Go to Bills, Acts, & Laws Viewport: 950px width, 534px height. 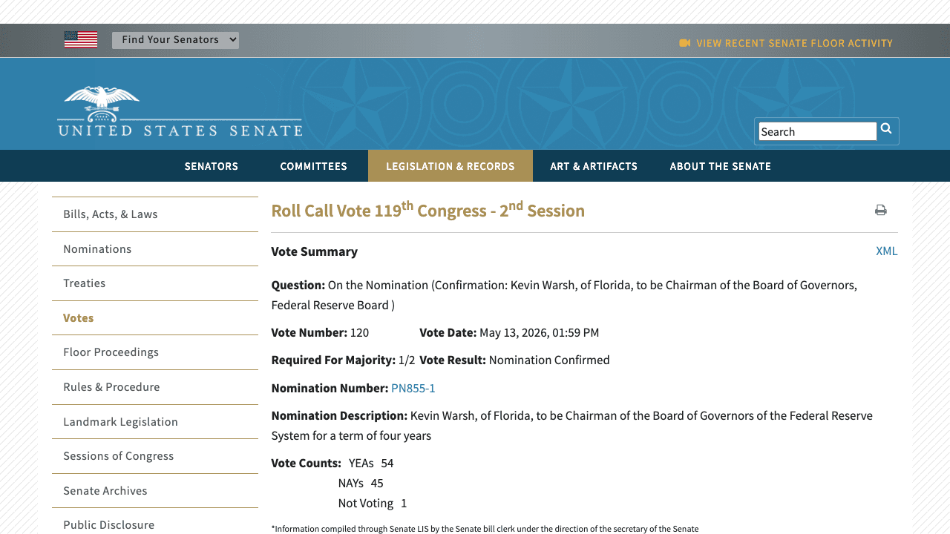tap(155, 214)
